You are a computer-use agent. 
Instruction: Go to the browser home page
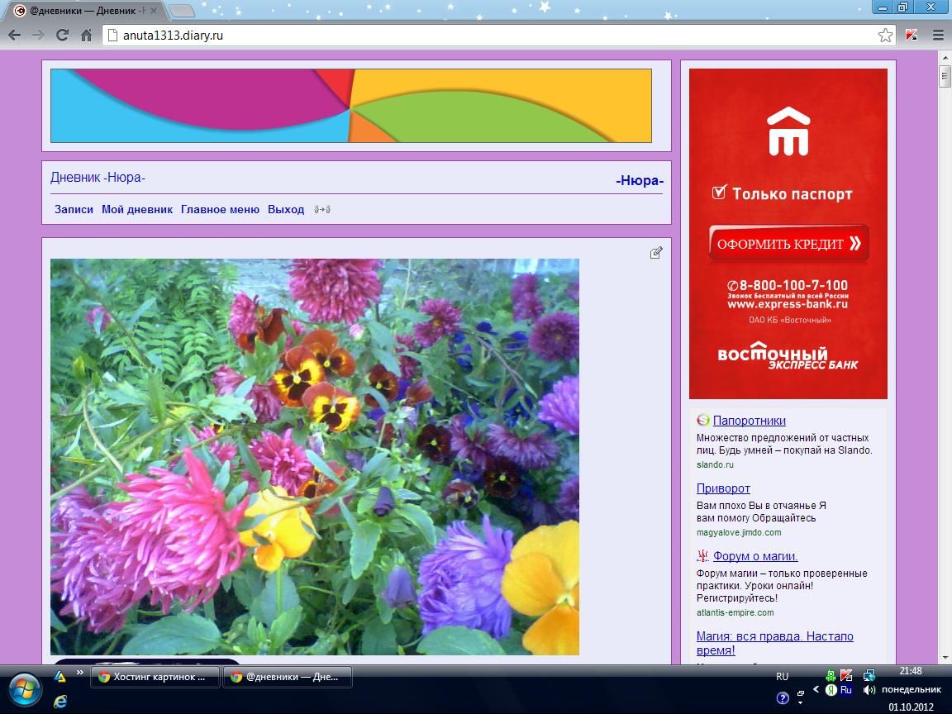point(85,36)
